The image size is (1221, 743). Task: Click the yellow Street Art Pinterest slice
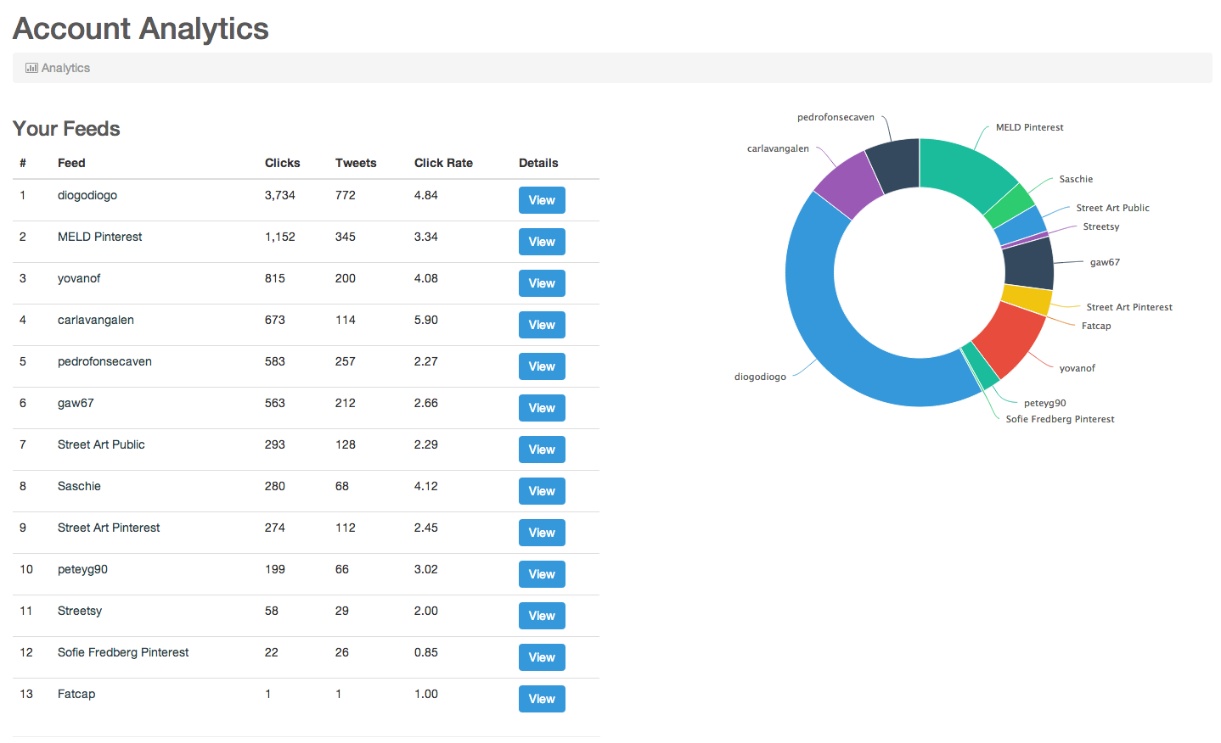pos(1027,299)
